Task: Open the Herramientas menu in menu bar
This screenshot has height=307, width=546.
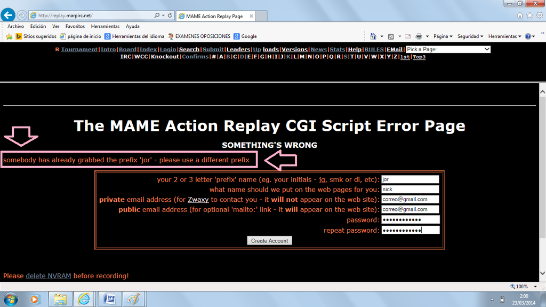Action: click(x=105, y=26)
